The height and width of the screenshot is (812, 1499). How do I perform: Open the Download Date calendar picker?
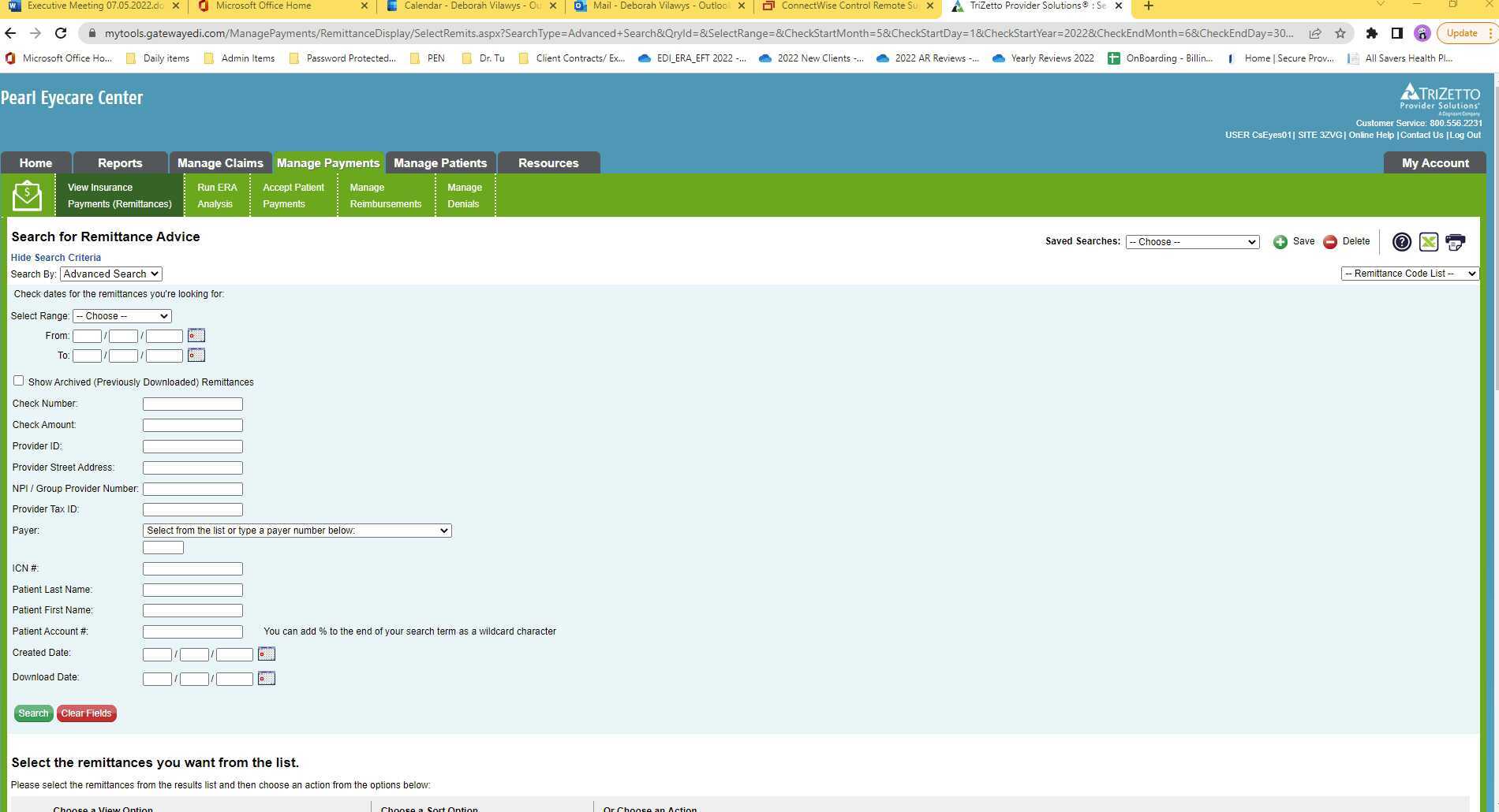(x=266, y=678)
